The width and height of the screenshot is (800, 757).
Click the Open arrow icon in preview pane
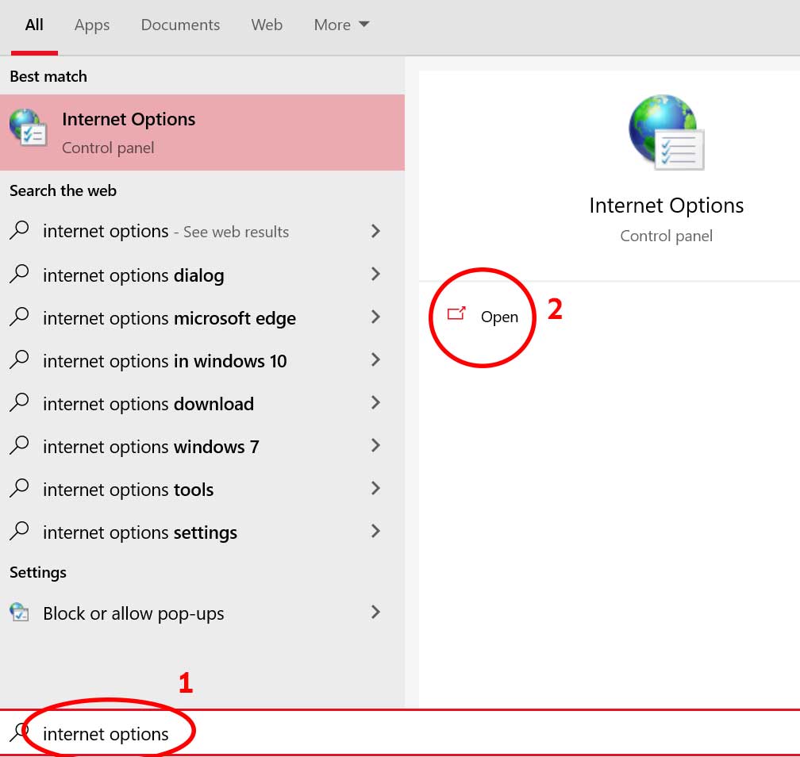[x=456, y=313]
